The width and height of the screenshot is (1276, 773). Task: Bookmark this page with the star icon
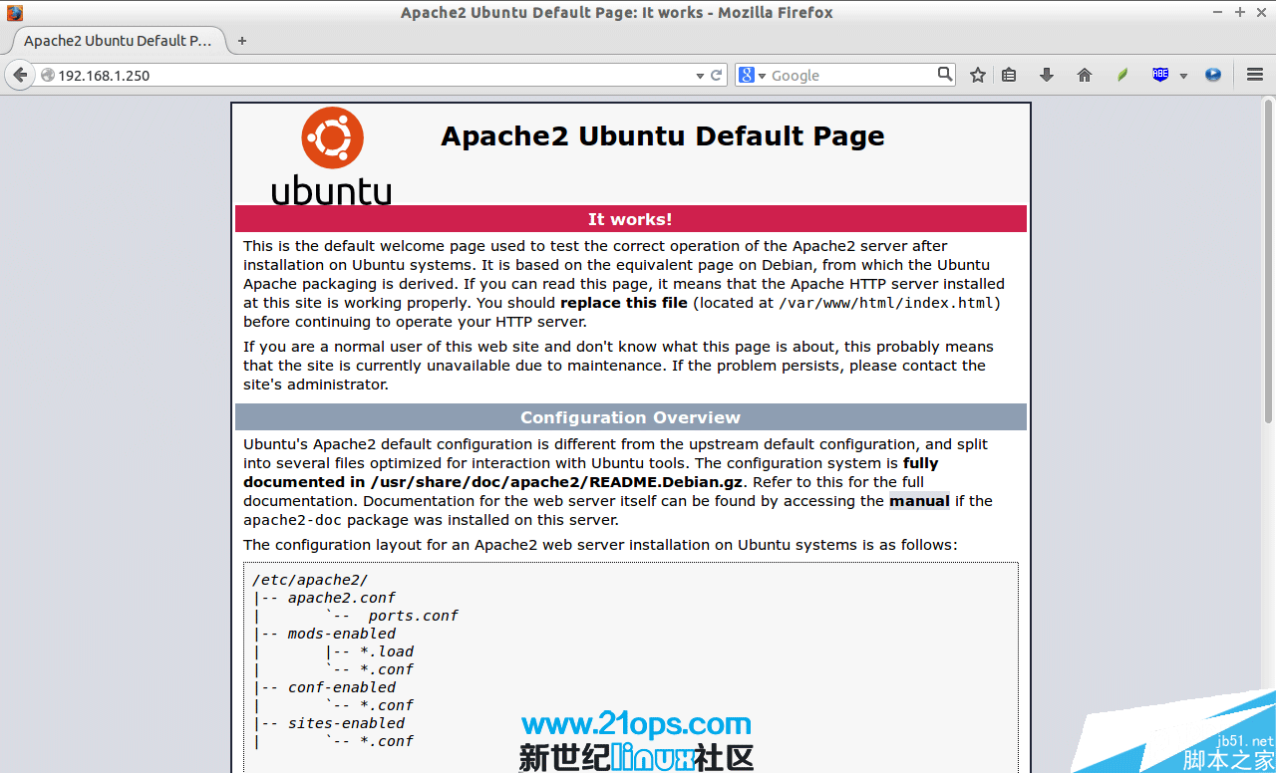978,75
